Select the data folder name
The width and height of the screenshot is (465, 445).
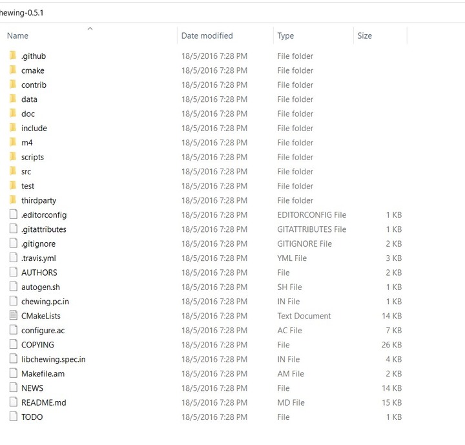click(29, 99)
